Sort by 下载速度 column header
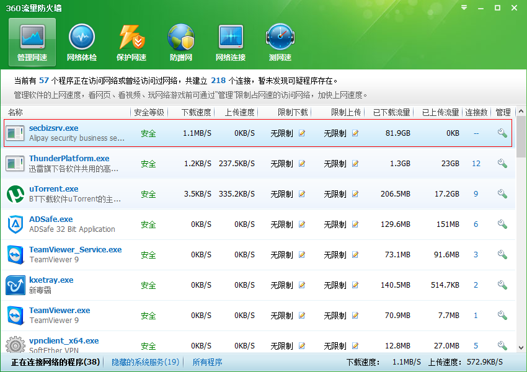Screen dimensions: 527x372 [x=197, y=112]
